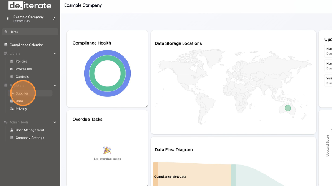Collapse the Registers section chevron
Image resolution: width=332 pixels, height=186 pixels.
55,85
